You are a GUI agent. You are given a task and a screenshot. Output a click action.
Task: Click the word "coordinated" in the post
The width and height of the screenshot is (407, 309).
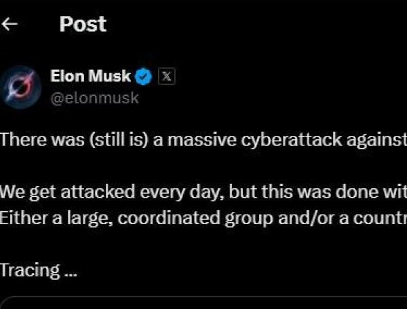[158, 219]
